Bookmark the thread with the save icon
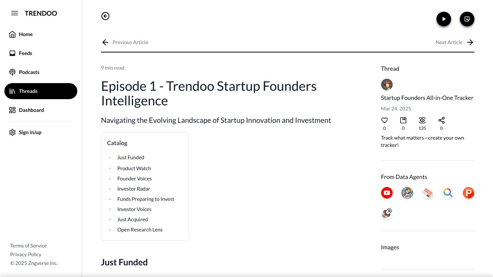 tap(403, 120)
